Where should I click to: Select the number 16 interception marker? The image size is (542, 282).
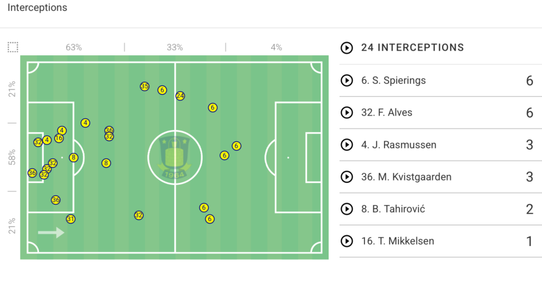pos(59,138)
